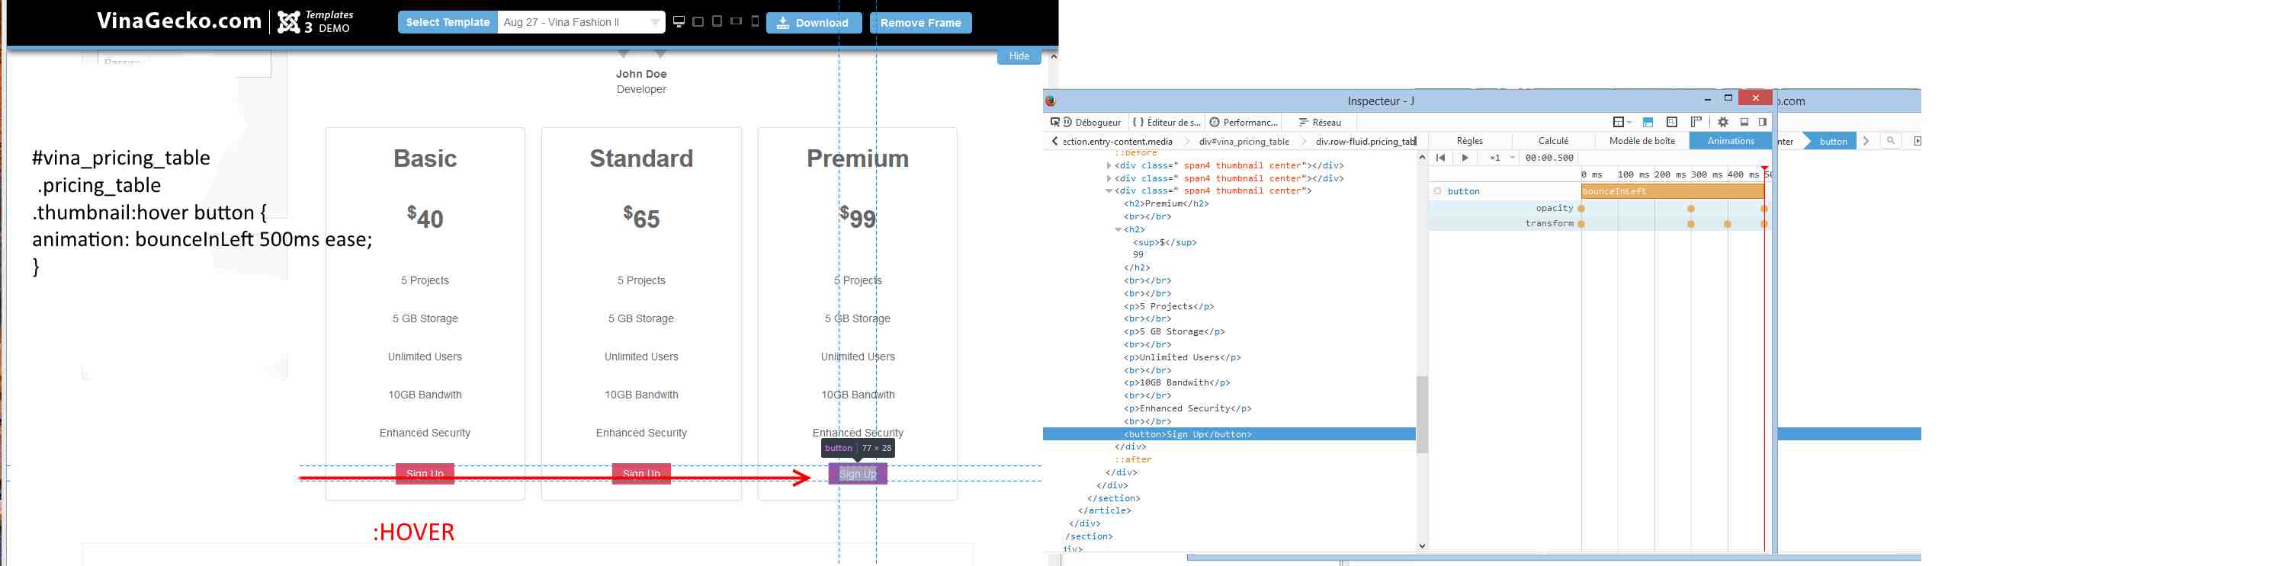Click the red timeline scrubber head

coord(1764,168)
